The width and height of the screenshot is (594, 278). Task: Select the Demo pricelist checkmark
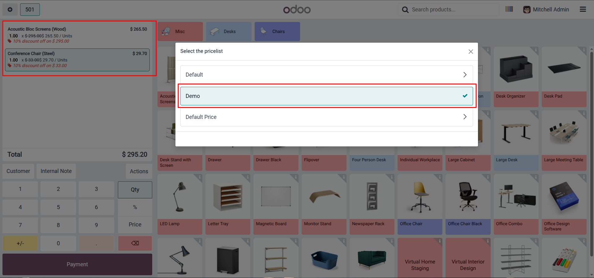coord(465,96)
